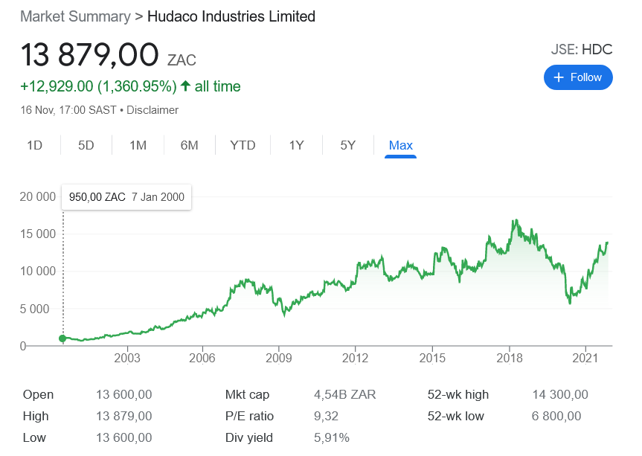Click the Mkt cap value 4,54B ZAR
Screen dimensions: 642x456
pyautogui.click(x=344, y=394)
